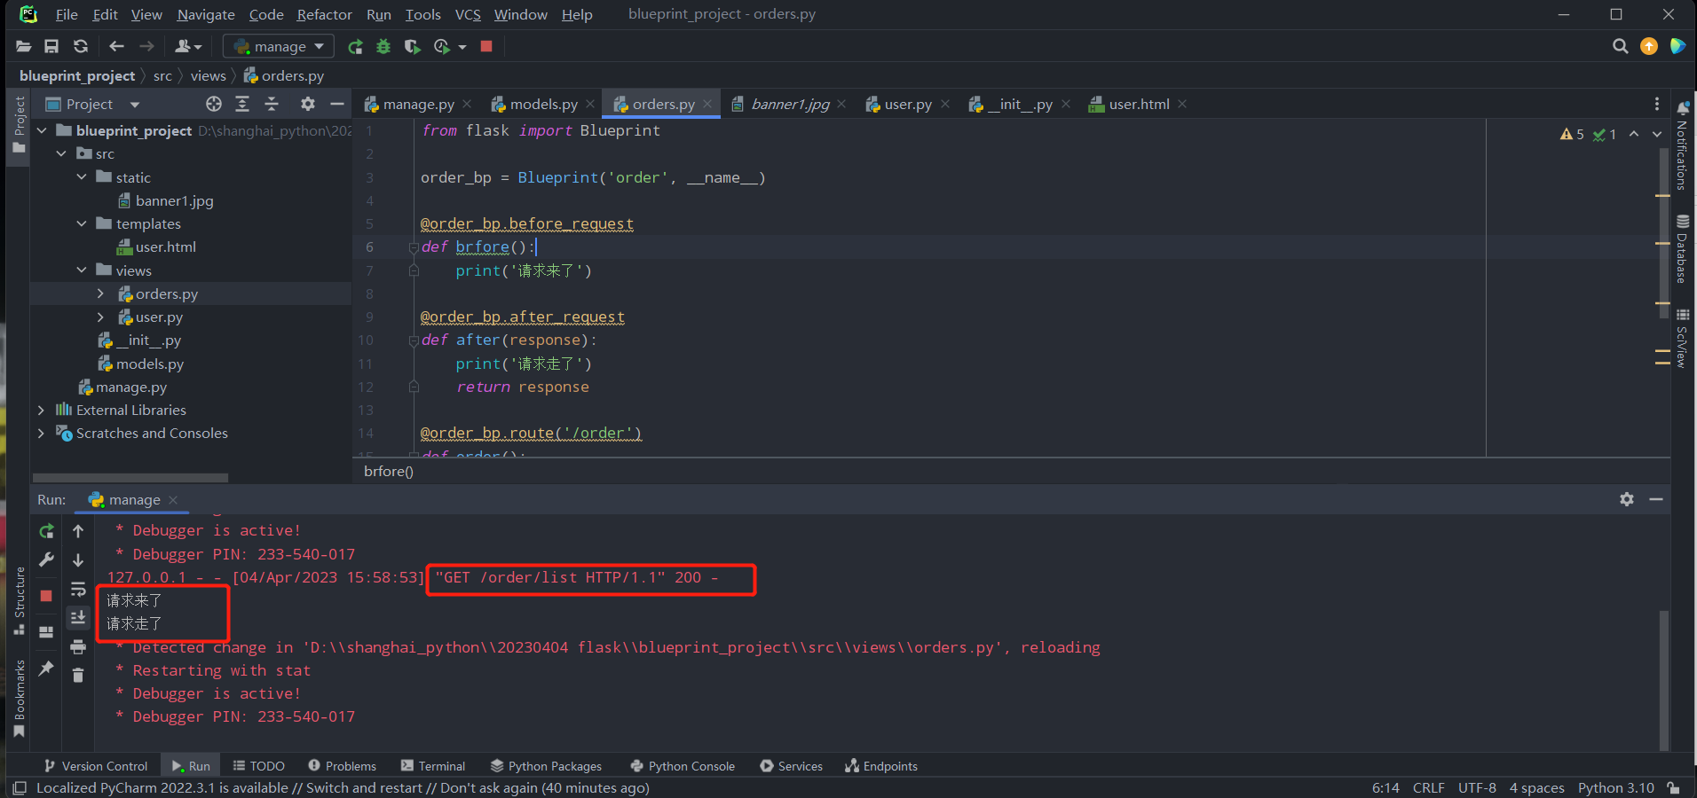Open Search Everywhere magnifier icon
Screen dimensions: 1697x798
(x=1621, y=46)
